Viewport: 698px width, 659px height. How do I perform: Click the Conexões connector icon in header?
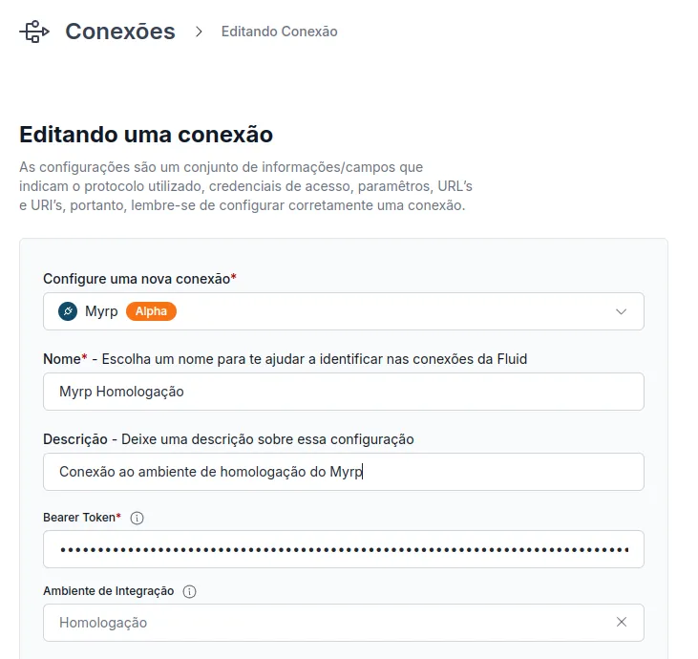click(34, 32)
